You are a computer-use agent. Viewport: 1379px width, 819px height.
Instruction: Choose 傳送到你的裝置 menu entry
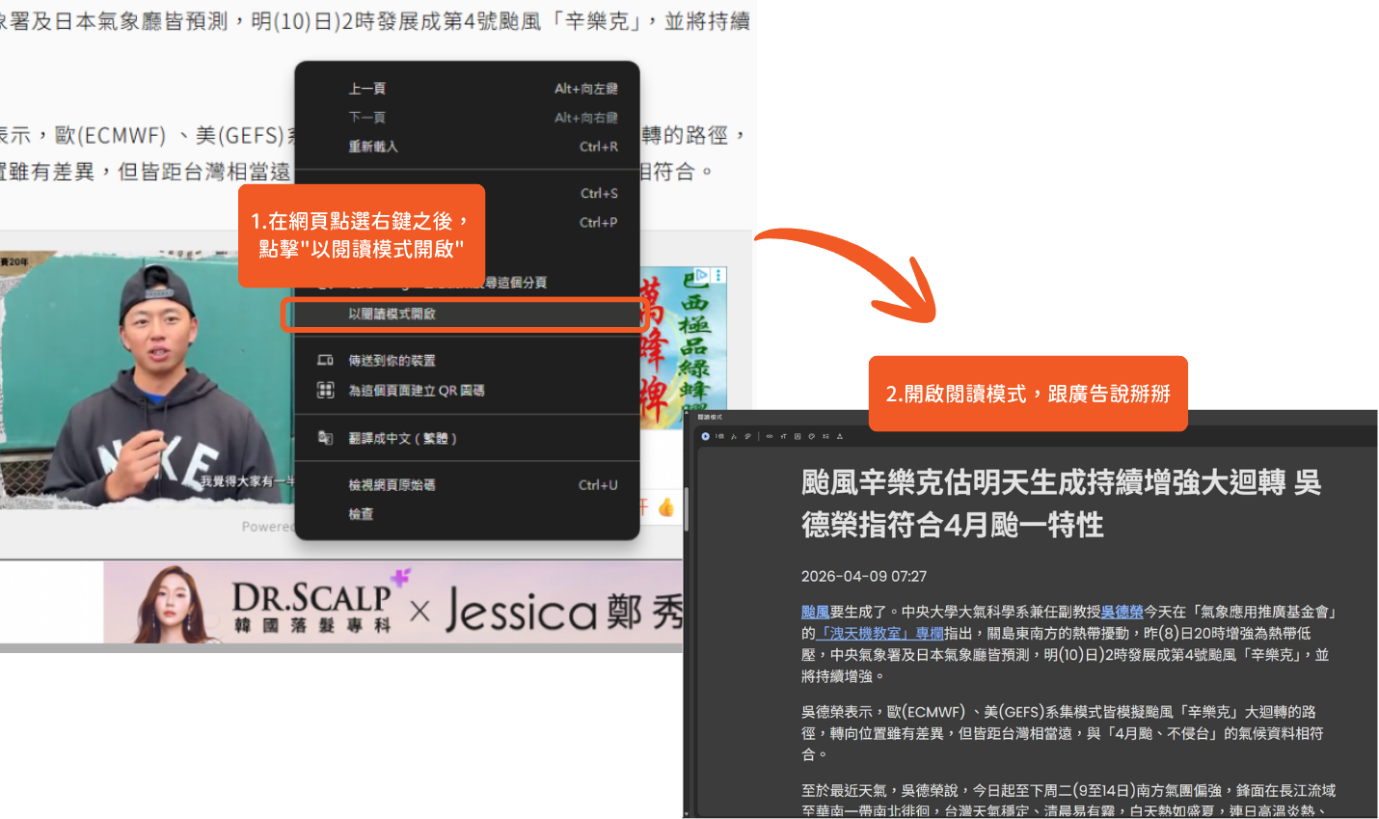pos(467,361)
